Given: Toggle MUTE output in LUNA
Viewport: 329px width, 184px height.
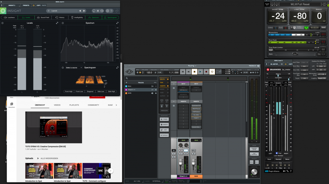Looking at the screenshot, I should pos(257,162).
